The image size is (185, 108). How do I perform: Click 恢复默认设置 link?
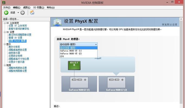coord(170,25)
